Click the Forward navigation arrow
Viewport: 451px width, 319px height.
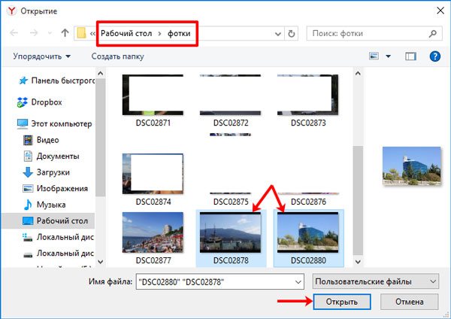(x=34, y=33)
